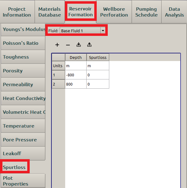The width and height of the screenshot is (187, 188).
Task: Click the Depth units cell 'm'
Action: coord(76,66)
